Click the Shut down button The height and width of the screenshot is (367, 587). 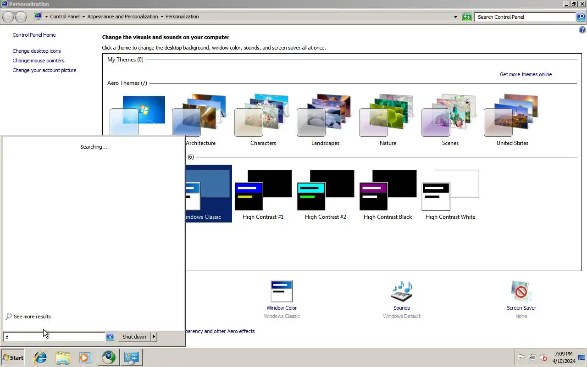[x=134, y=337]
